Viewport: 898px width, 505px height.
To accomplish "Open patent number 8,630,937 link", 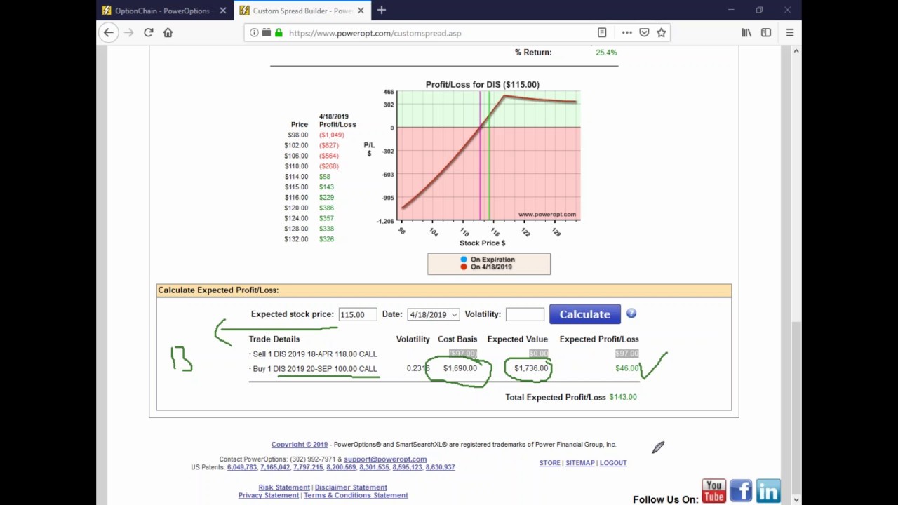I will [440, 467].
